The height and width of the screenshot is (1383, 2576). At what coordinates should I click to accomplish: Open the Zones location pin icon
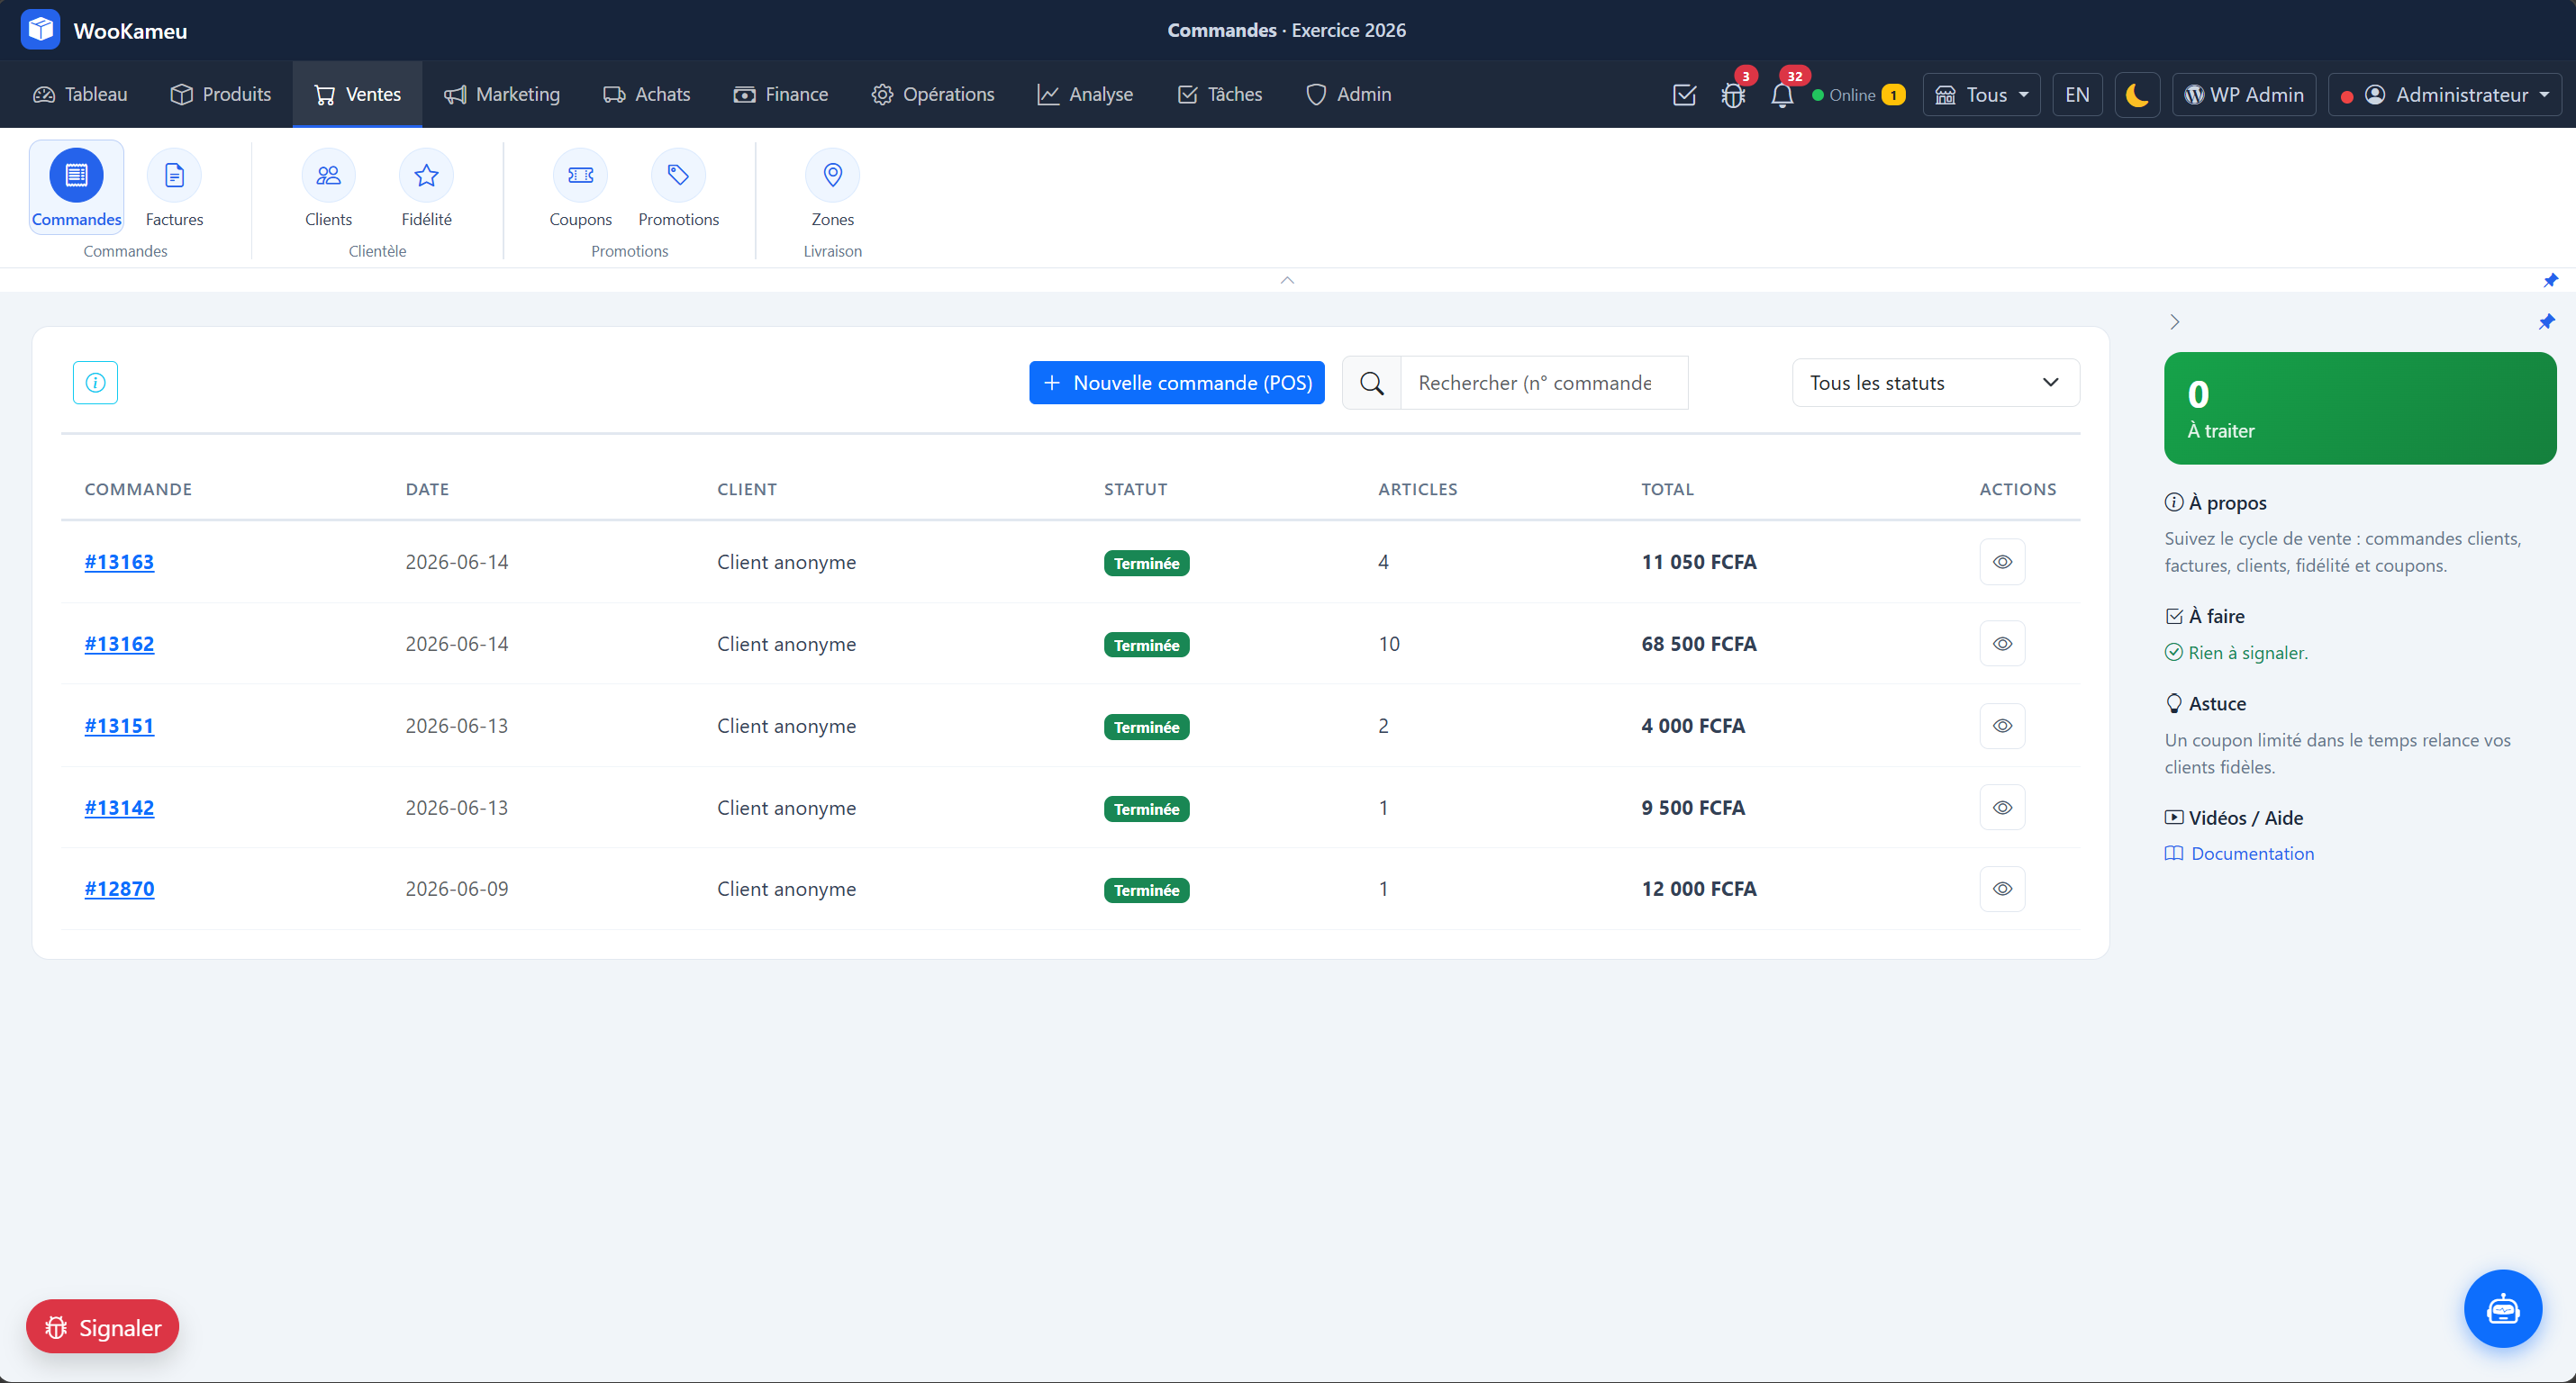pyautogui.click(x=832, y=187)
